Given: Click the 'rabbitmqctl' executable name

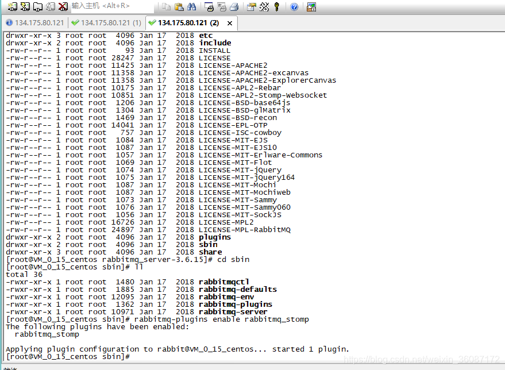Looking at the screenshot, I should (x=224, y=282).
